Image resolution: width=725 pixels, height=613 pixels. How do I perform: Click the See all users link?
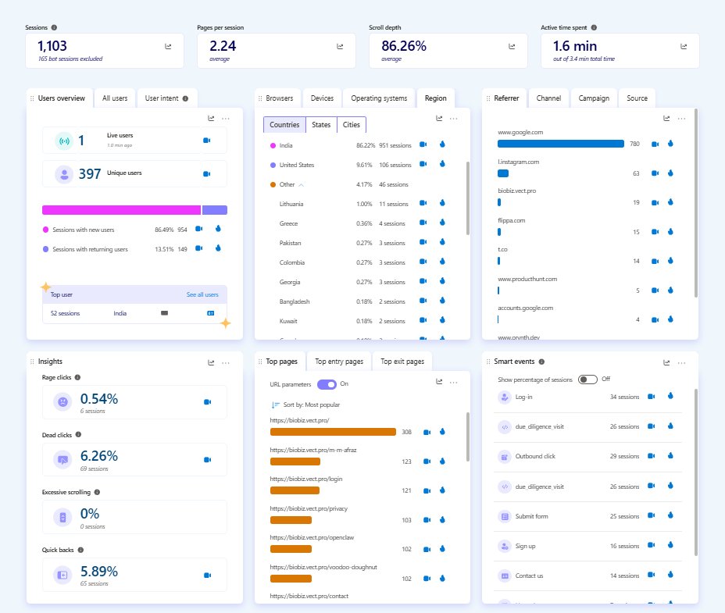pos(202,294)
